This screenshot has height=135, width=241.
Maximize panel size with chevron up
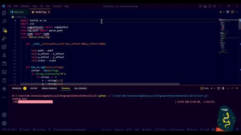click(x=232, y=88)
